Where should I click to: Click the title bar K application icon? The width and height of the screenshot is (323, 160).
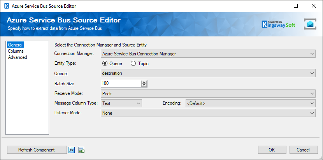[7, 6]
